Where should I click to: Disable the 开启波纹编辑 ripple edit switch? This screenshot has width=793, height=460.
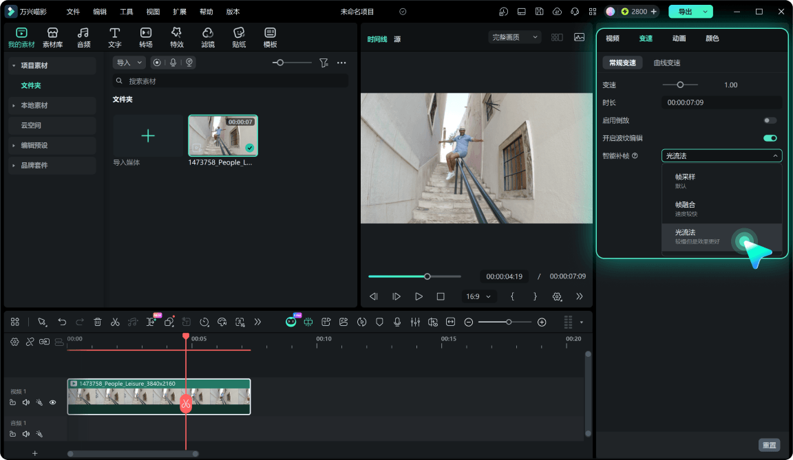(x=770, y=138)
